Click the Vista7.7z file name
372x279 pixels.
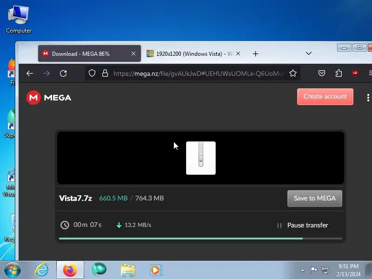tap(75, 199)
